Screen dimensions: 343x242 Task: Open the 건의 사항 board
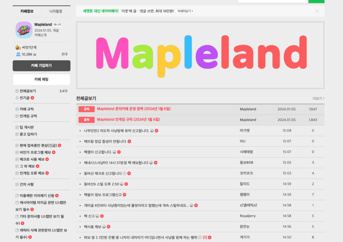pos(27,184)
